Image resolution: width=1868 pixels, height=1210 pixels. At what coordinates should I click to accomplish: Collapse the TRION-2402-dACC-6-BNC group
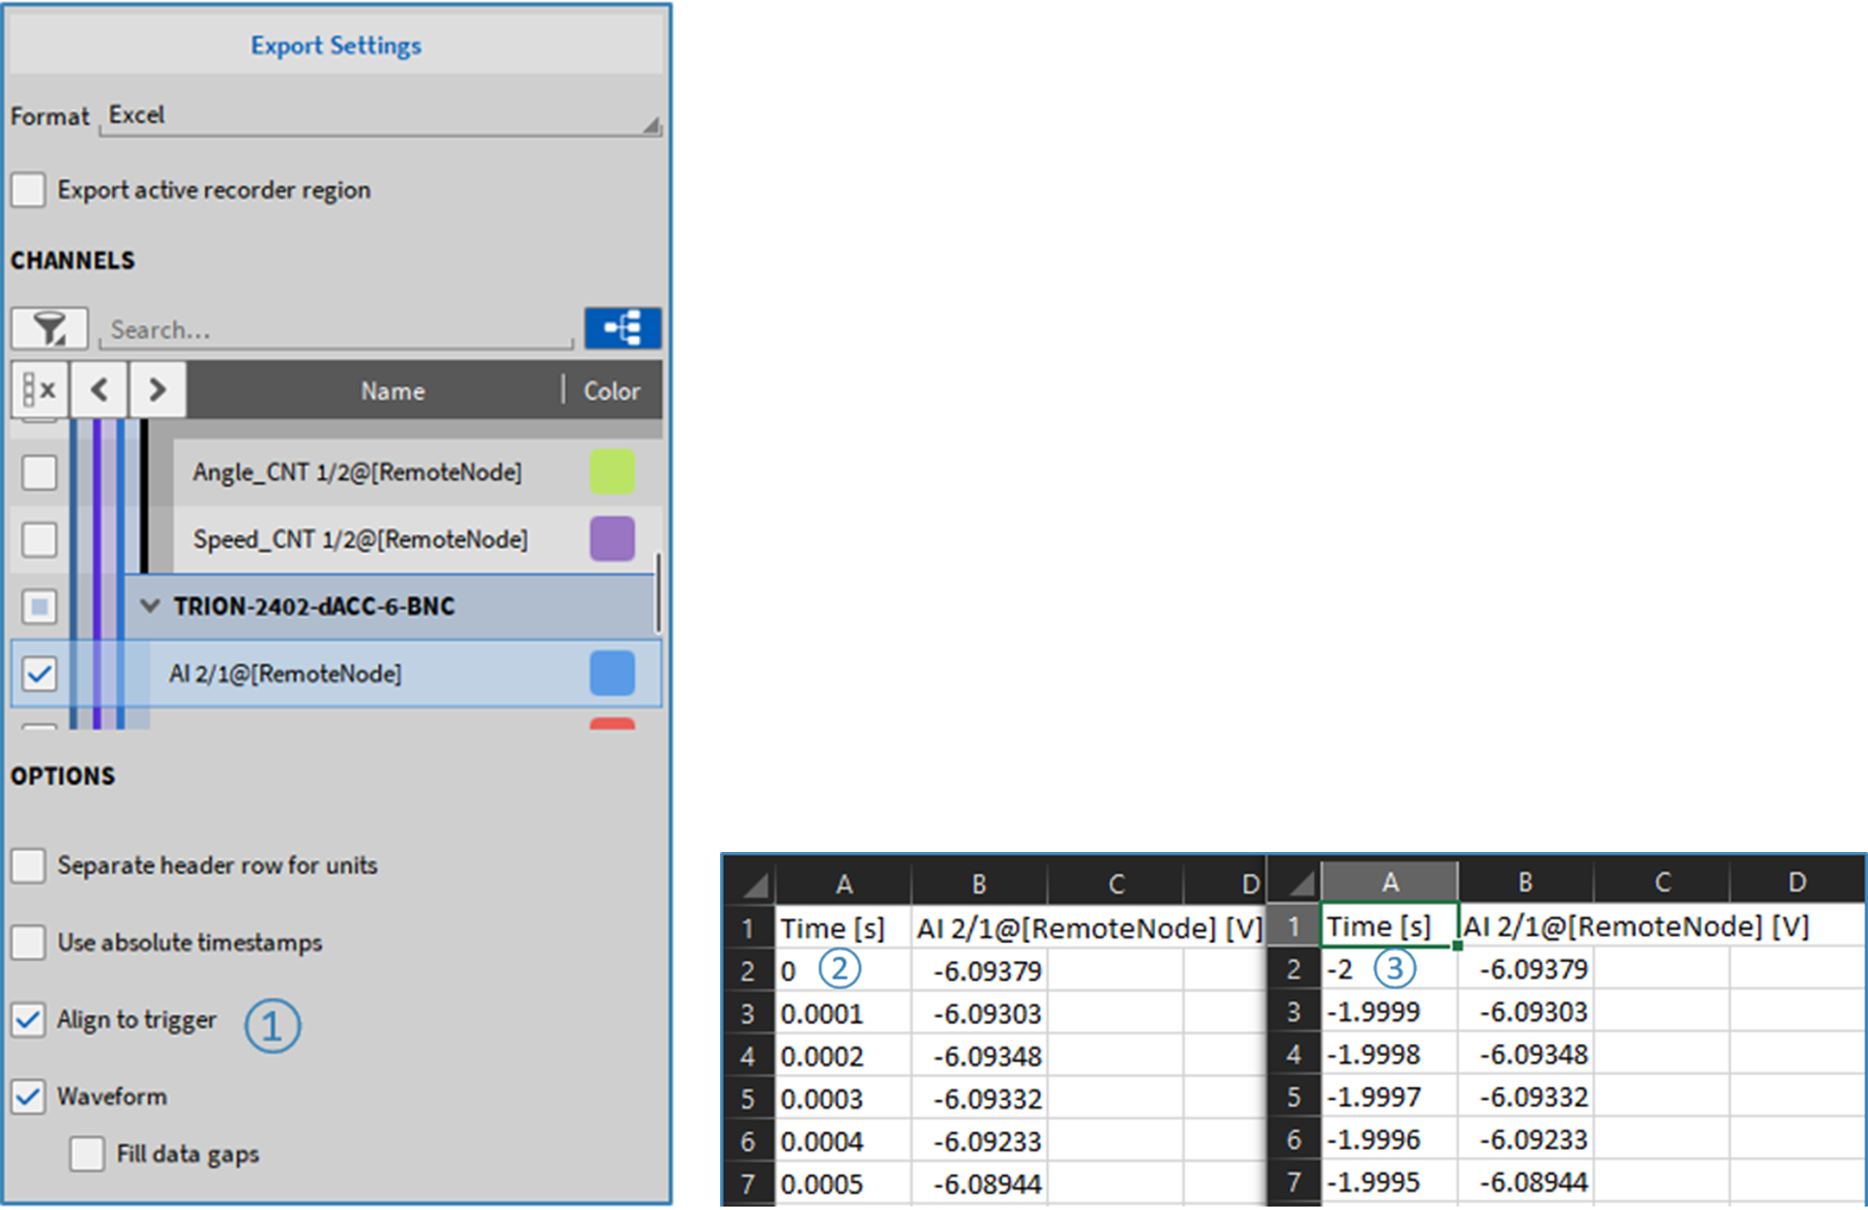coord(150,606)
